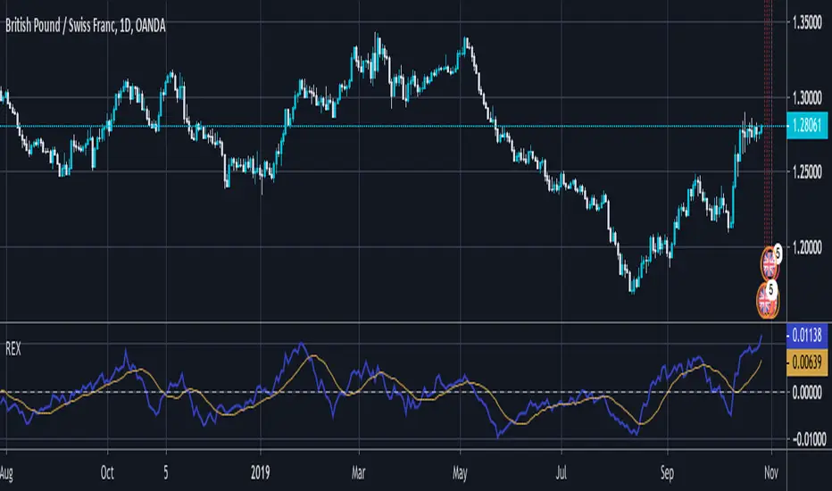Click the 1.35000 price axis label
The height and width of the screenshot is (491, 832).
(807, 22)
